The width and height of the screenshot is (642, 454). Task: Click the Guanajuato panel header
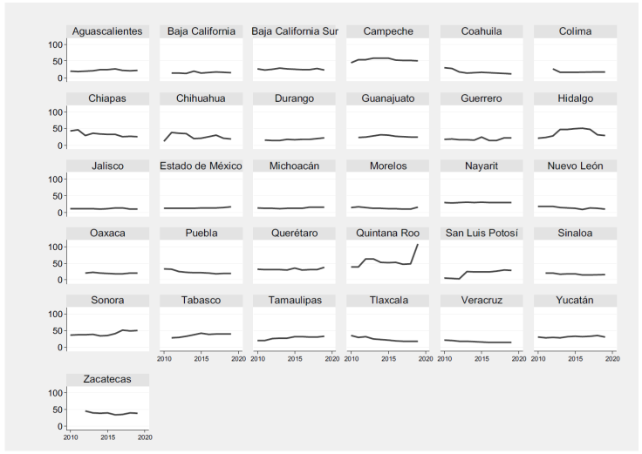388,98
